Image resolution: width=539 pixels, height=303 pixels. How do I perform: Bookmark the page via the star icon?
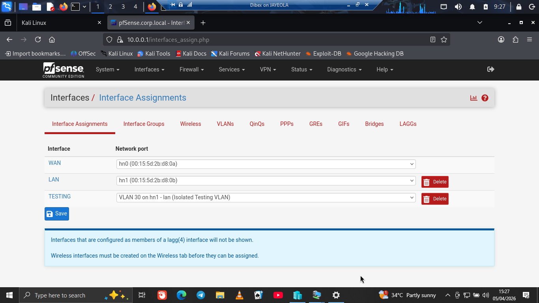444,39
